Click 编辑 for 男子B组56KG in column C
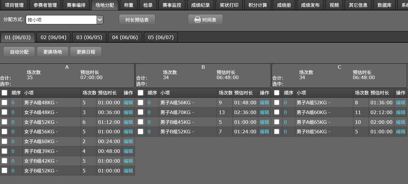The height and width of the screenshot is (184, 408). (x=401, y=132)
